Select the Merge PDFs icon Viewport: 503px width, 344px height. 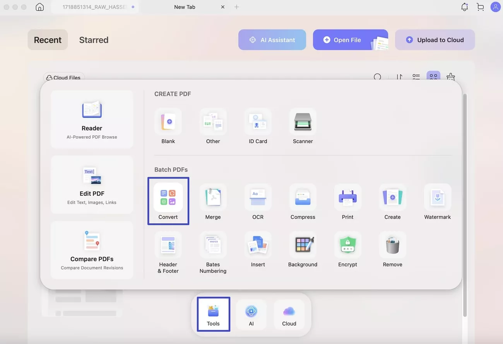tap(213, 198)
